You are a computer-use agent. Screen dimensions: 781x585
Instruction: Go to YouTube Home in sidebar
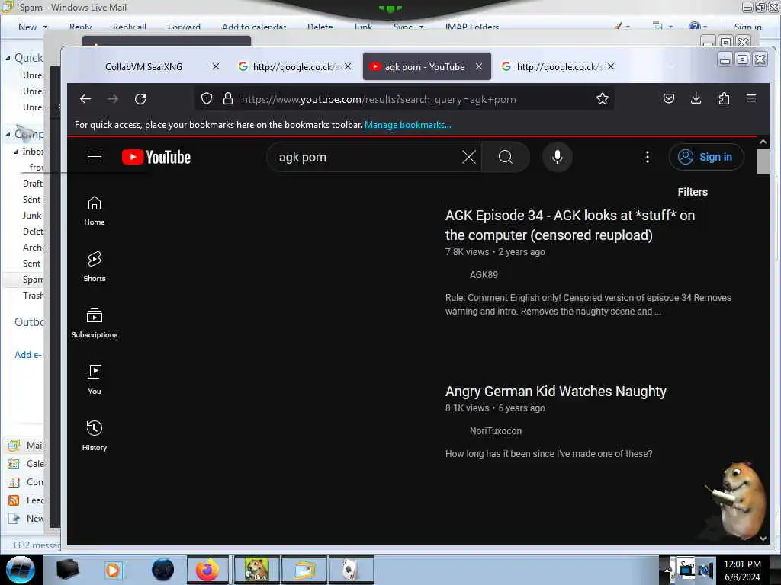[94, 211]
